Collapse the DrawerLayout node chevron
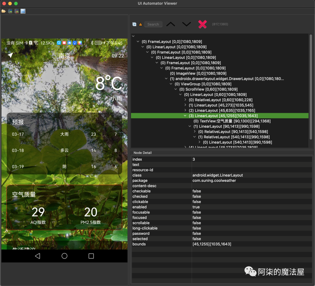 point(166,78)
